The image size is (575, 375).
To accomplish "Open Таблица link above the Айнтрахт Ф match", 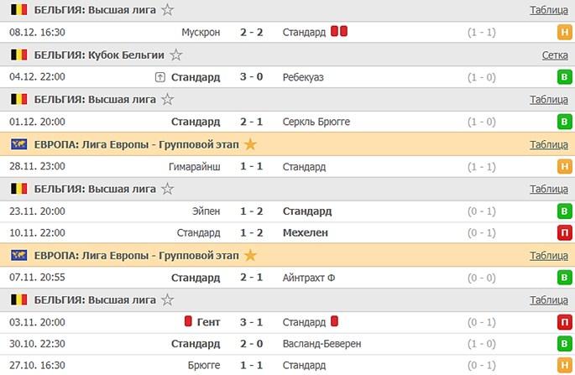I will click(x=549, y=255).
